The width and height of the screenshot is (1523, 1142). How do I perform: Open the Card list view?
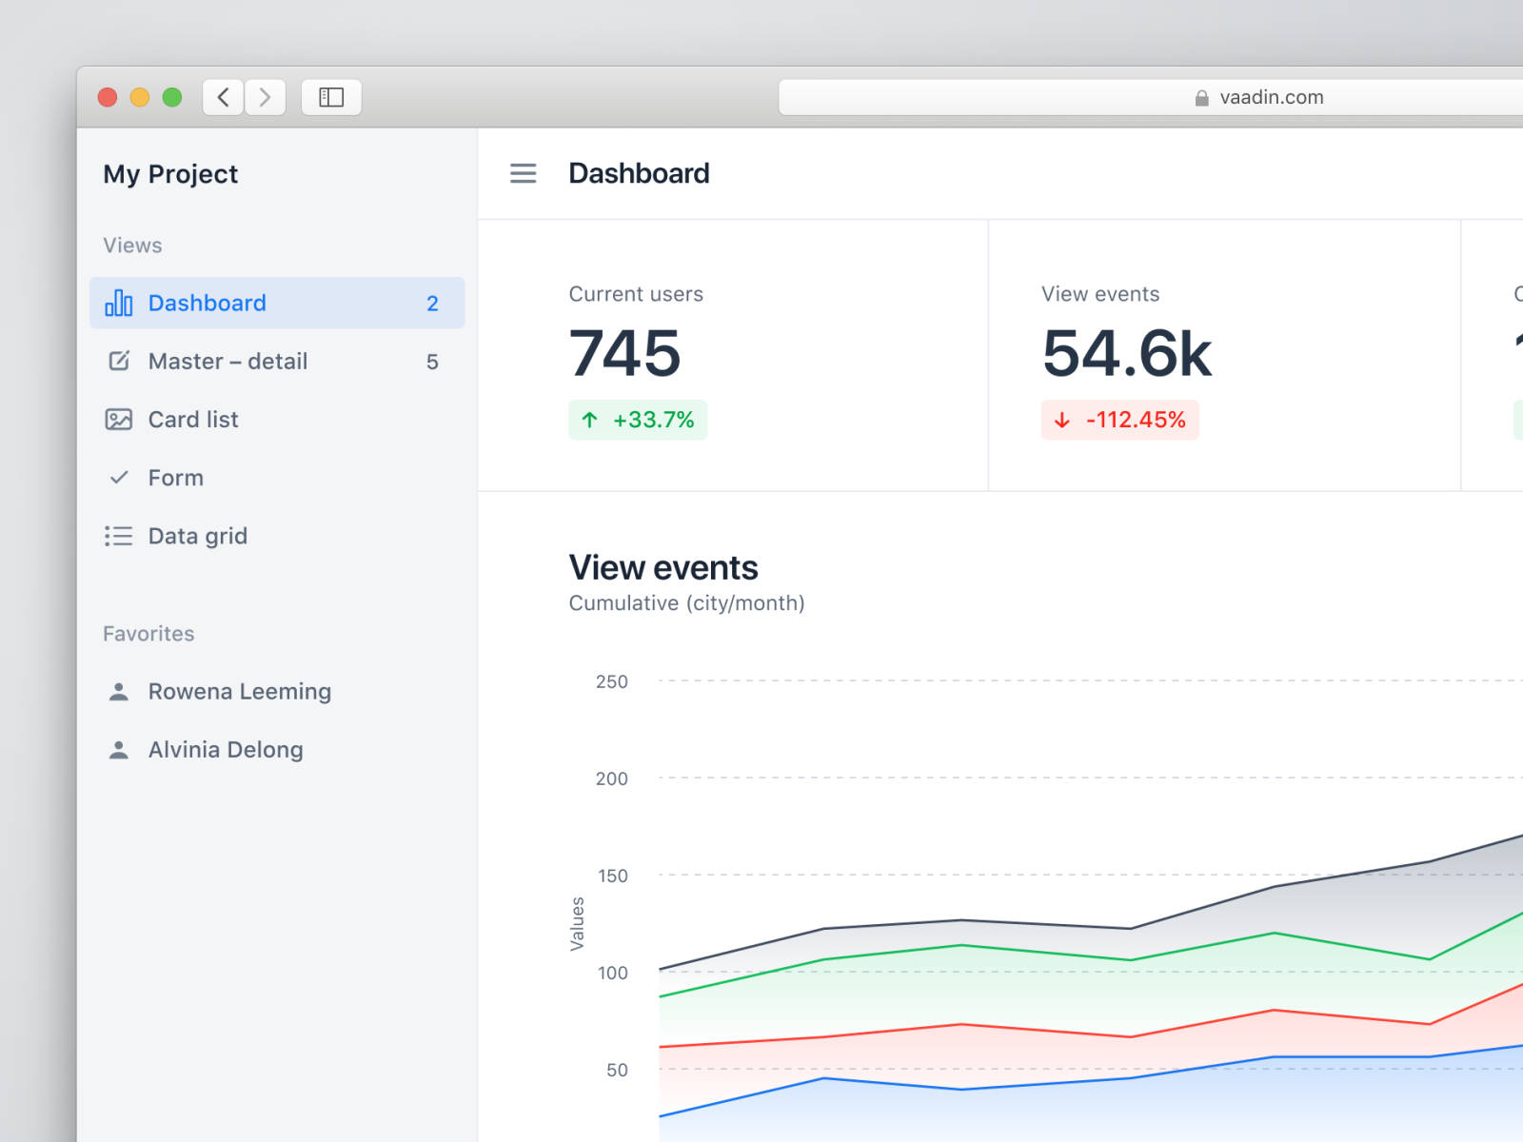tap(193, 420)
